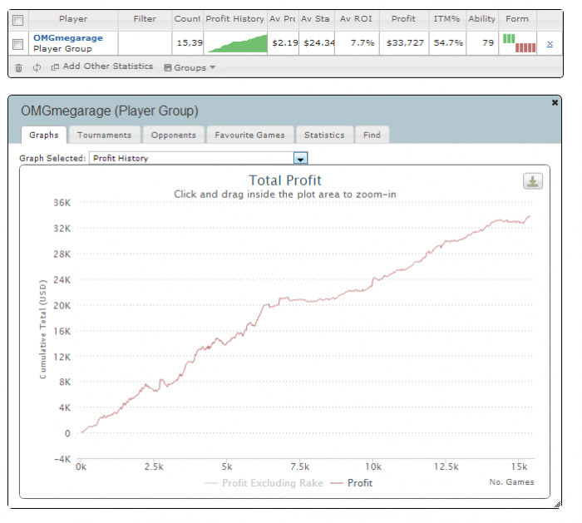Click the $33,727 profit cell
582x523 pixels.
pyautogui.click(x=405, y=43)
